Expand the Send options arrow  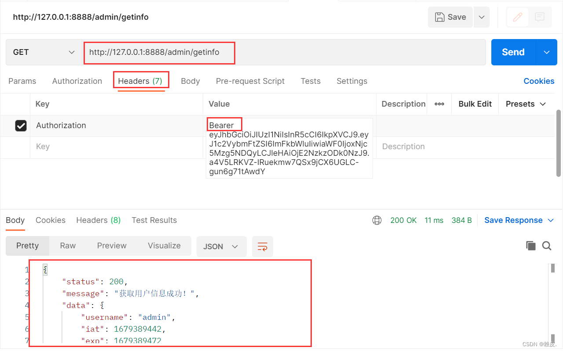tap(547, 52)
